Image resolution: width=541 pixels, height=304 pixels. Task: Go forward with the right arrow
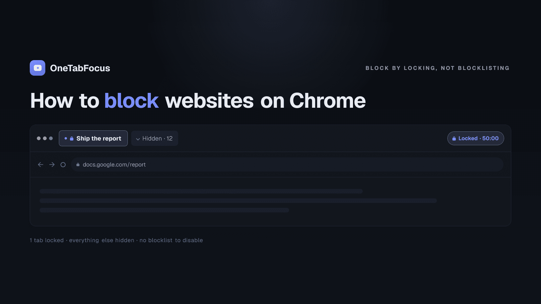click(52, 164)
